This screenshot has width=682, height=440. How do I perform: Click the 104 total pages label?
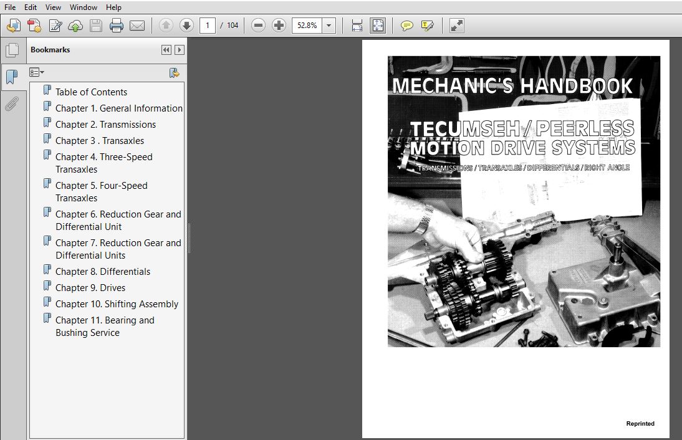tap(233, 26)
